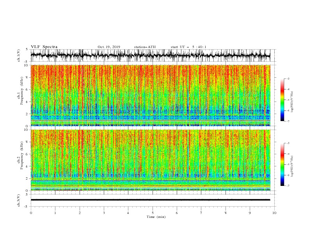This screenshot has height=239, width=309.
Task: Click the lower colorbar "log(PSD)(V²/Hz)" label
Action: click(292, 166)
